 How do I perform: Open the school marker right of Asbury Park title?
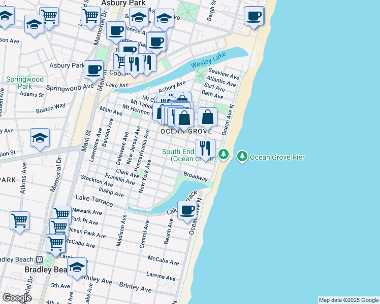pyautogui.click(x=139, y=18)
